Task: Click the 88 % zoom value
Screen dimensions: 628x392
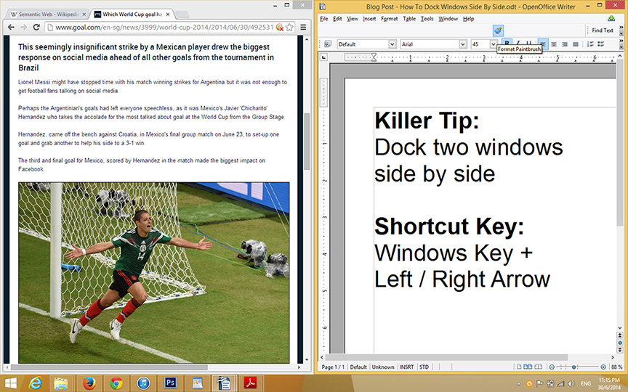Action: tap(617, 367)
